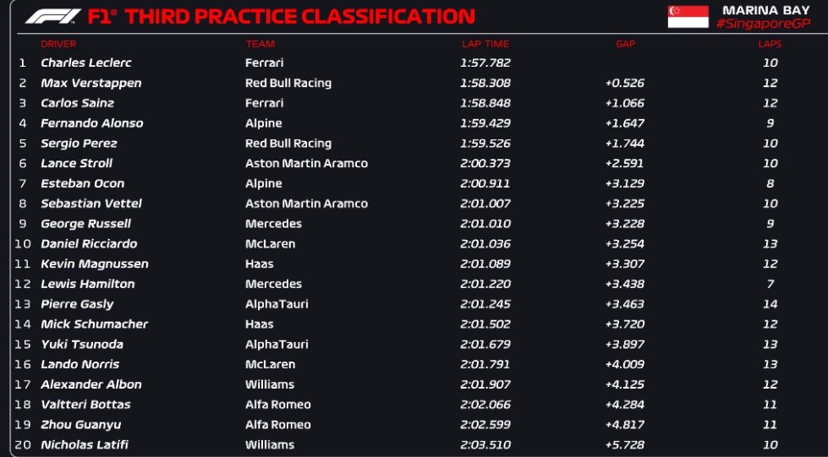The image size is (828, 457).
Task: Click the DRIVER column header
Action: tap(58, 44)
